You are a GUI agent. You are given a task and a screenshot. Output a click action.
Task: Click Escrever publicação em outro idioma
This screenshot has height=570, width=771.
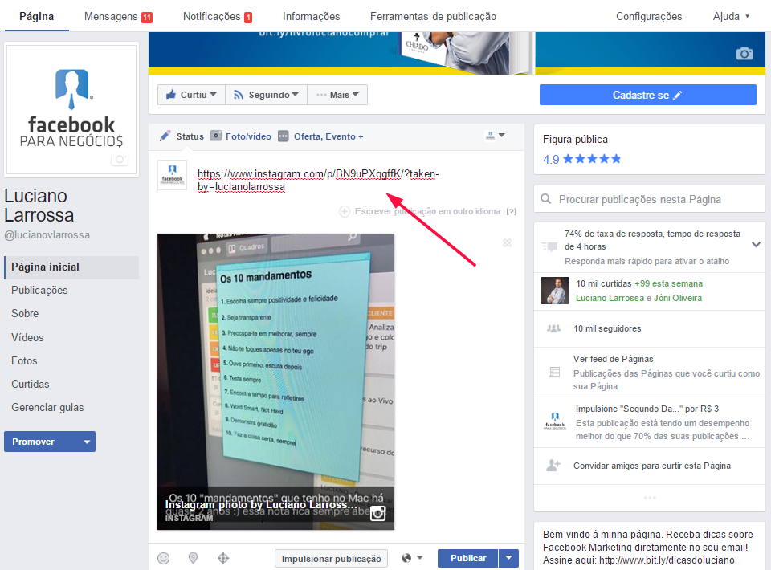pyautogui.click(x=427, y=211)
